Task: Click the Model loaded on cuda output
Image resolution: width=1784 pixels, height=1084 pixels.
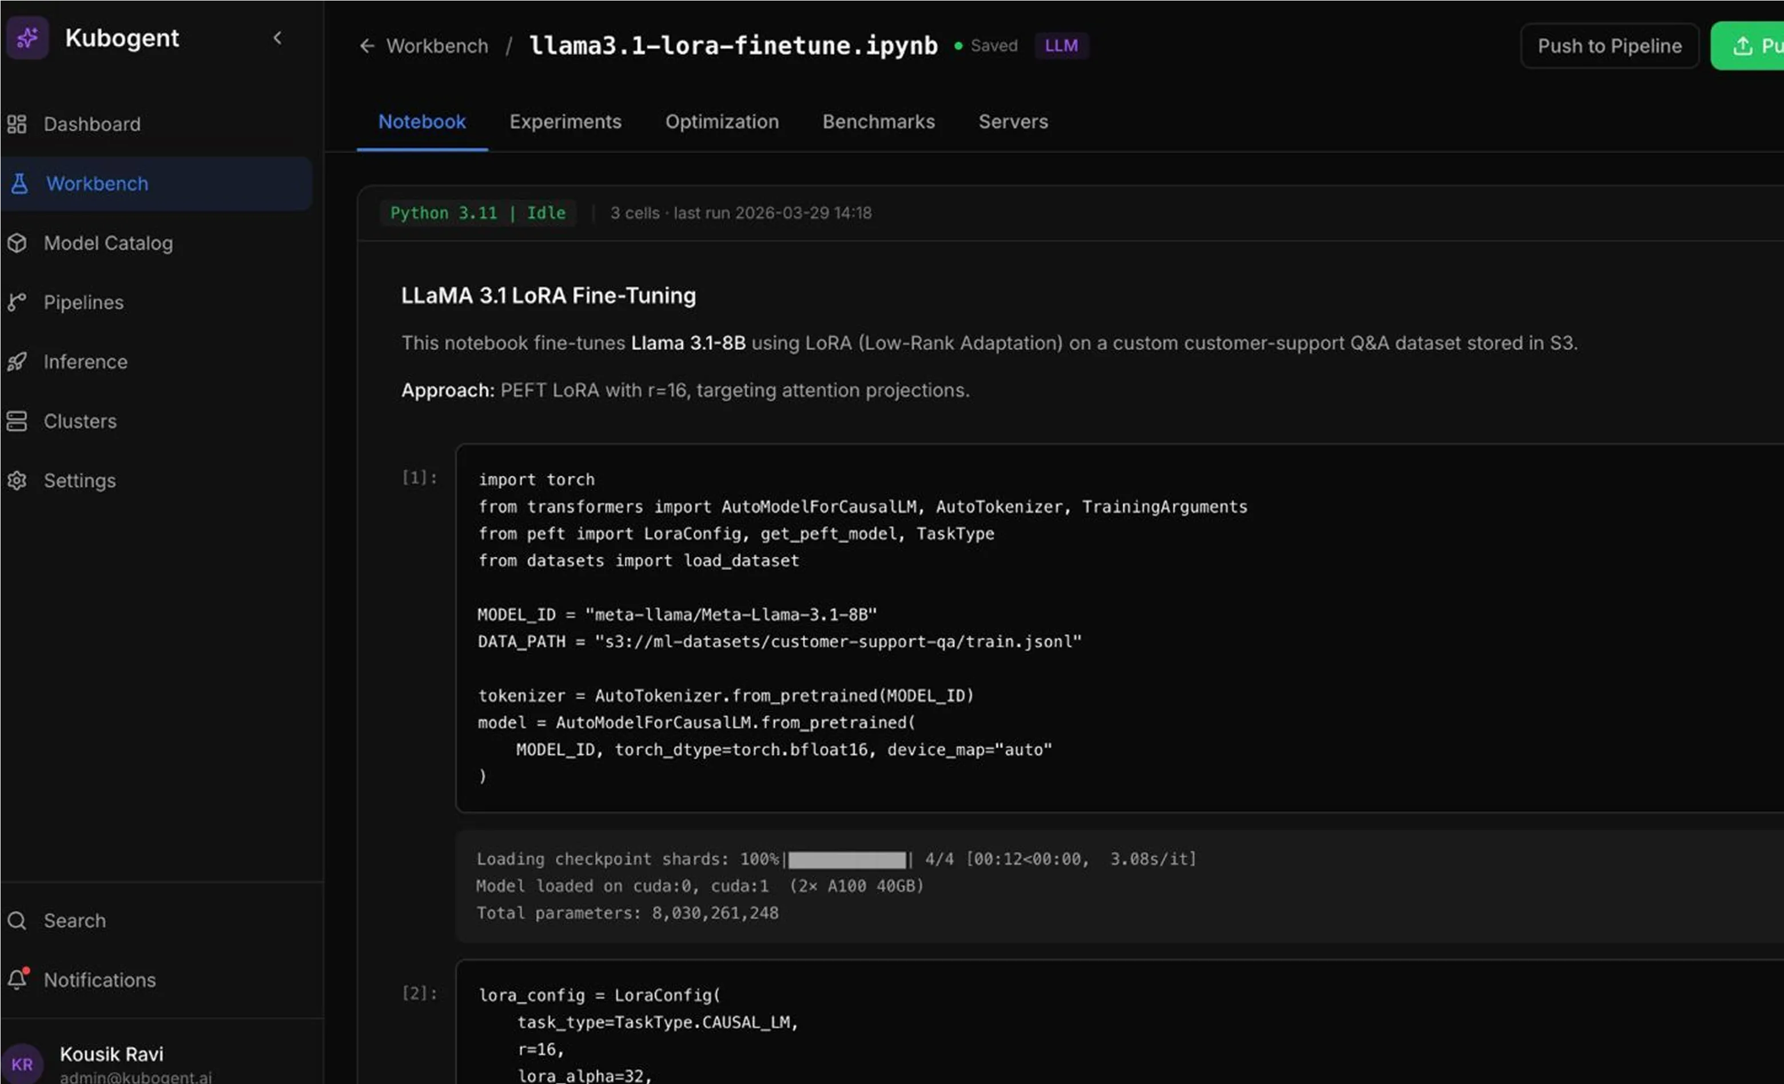Action: tap(700, 886)
